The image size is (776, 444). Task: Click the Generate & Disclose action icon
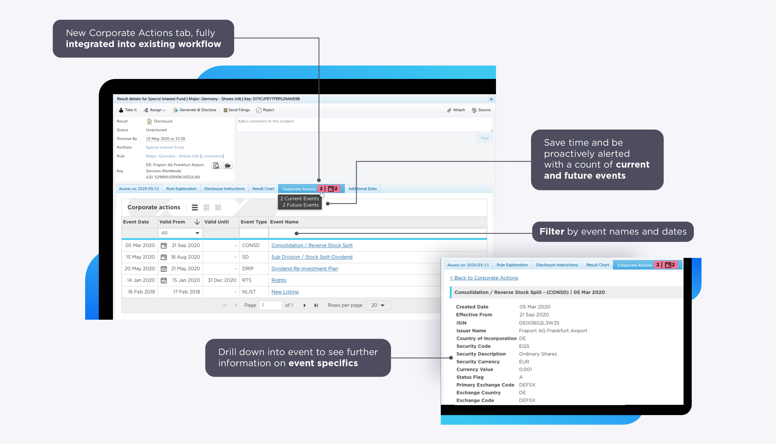pos(175,110)
